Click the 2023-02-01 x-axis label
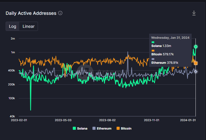206x140 pixels. pos(19,120)
